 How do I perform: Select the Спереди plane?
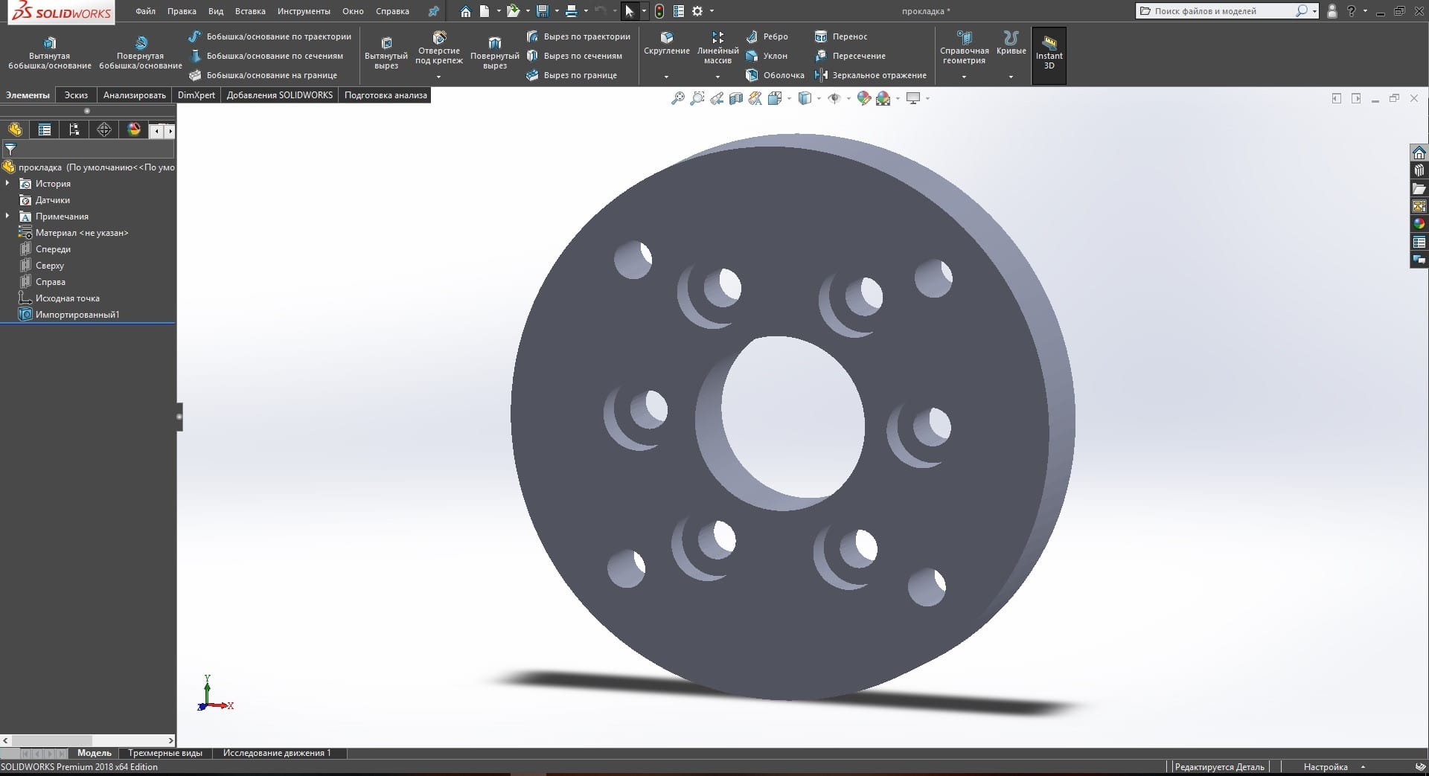(x=53, y=249)
